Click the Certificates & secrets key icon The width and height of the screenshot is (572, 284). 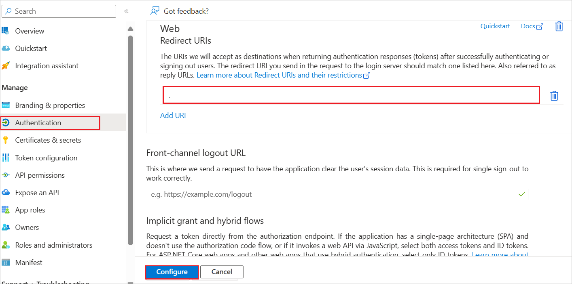click(x=5, y=140)
